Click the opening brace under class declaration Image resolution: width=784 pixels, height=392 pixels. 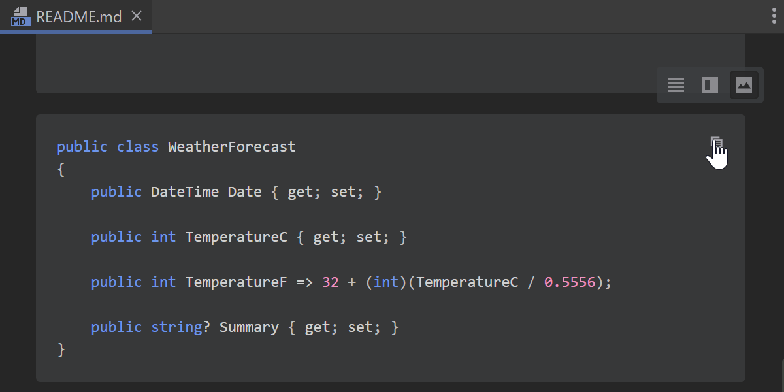tap(61, 170)
